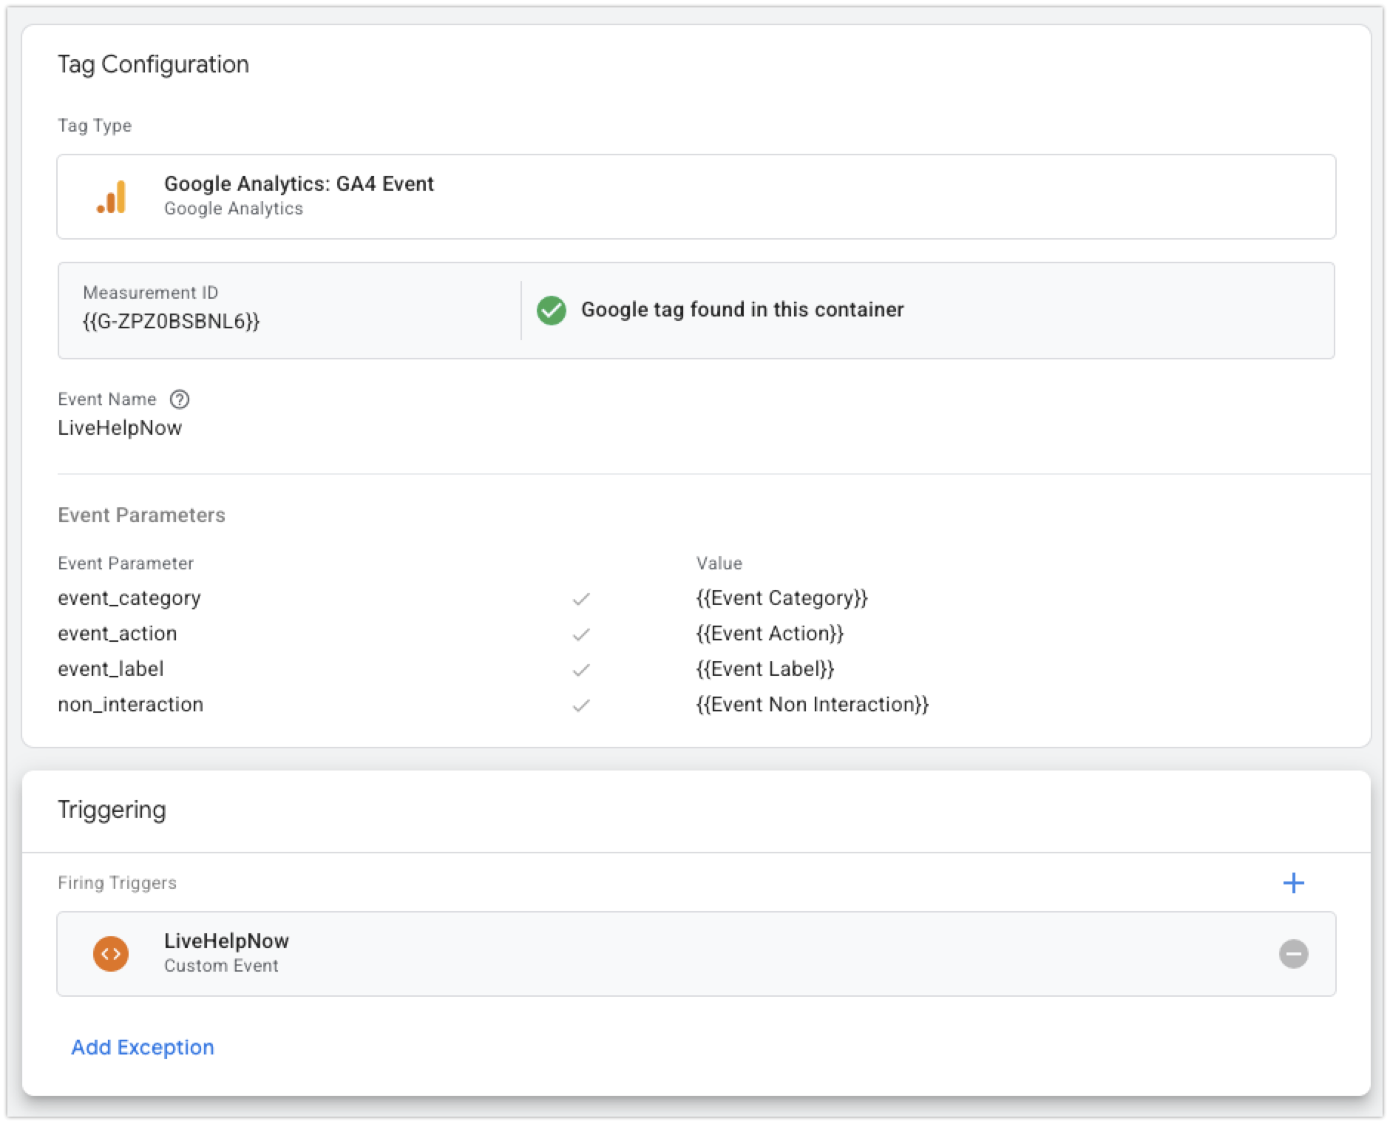Select the event_action parameter name
The width and height of the screenshot is (1390, 1124).
(118, 633)
